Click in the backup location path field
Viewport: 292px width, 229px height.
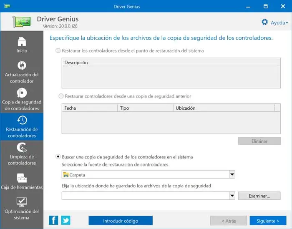point(146,196)
